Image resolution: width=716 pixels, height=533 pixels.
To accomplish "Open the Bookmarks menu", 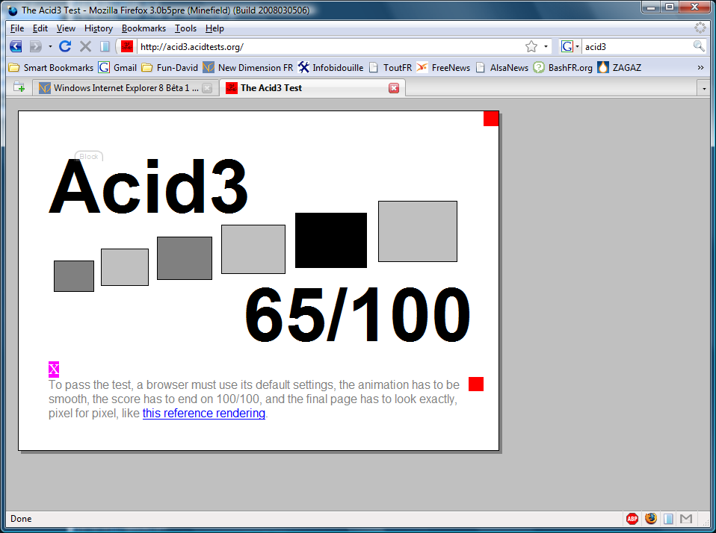I will [x=143, y=28].
